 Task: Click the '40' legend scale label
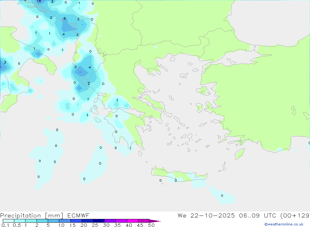click(x=129, y=225)
